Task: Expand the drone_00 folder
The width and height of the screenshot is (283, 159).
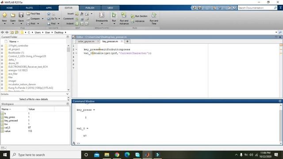Action: (x=2, y=63)
